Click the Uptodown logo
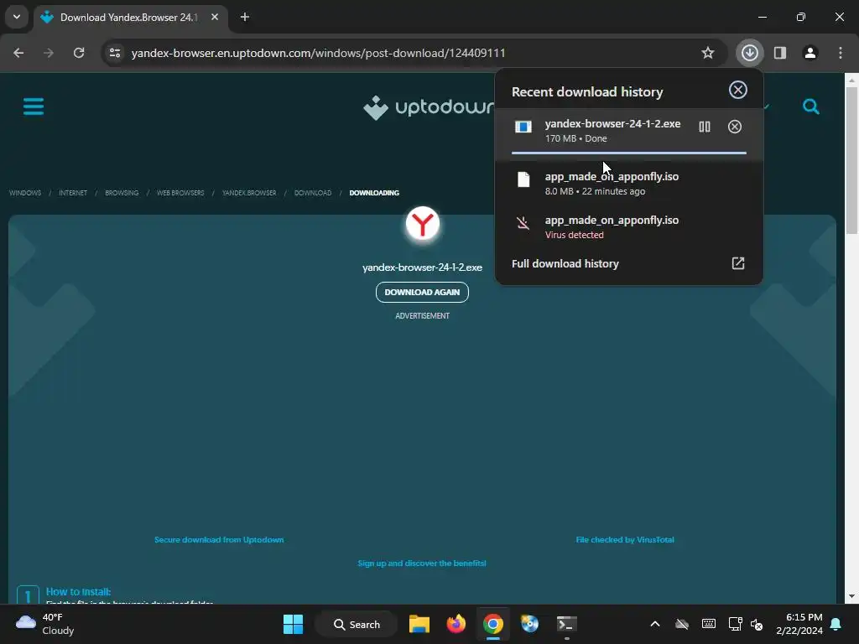Viewport: 859px width, 644px height. click(429, 107)
